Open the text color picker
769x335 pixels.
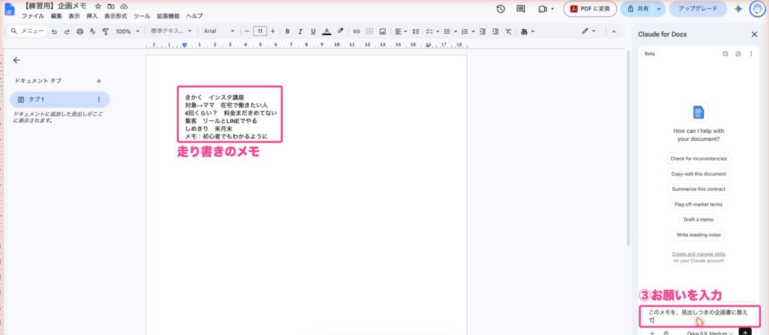[x=326, y=31]
